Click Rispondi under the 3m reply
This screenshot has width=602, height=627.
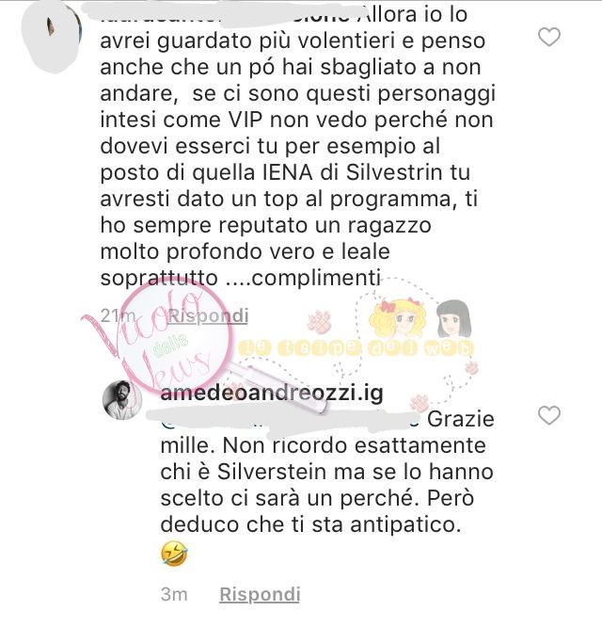[260, 594]
